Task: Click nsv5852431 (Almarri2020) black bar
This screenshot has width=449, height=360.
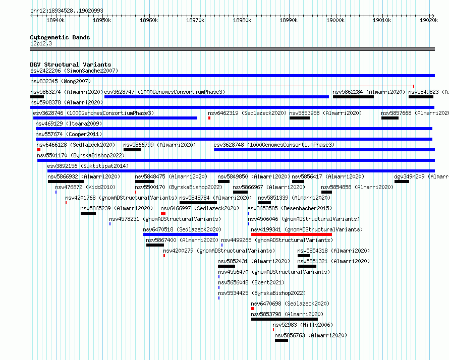Action: click(227, 266)
